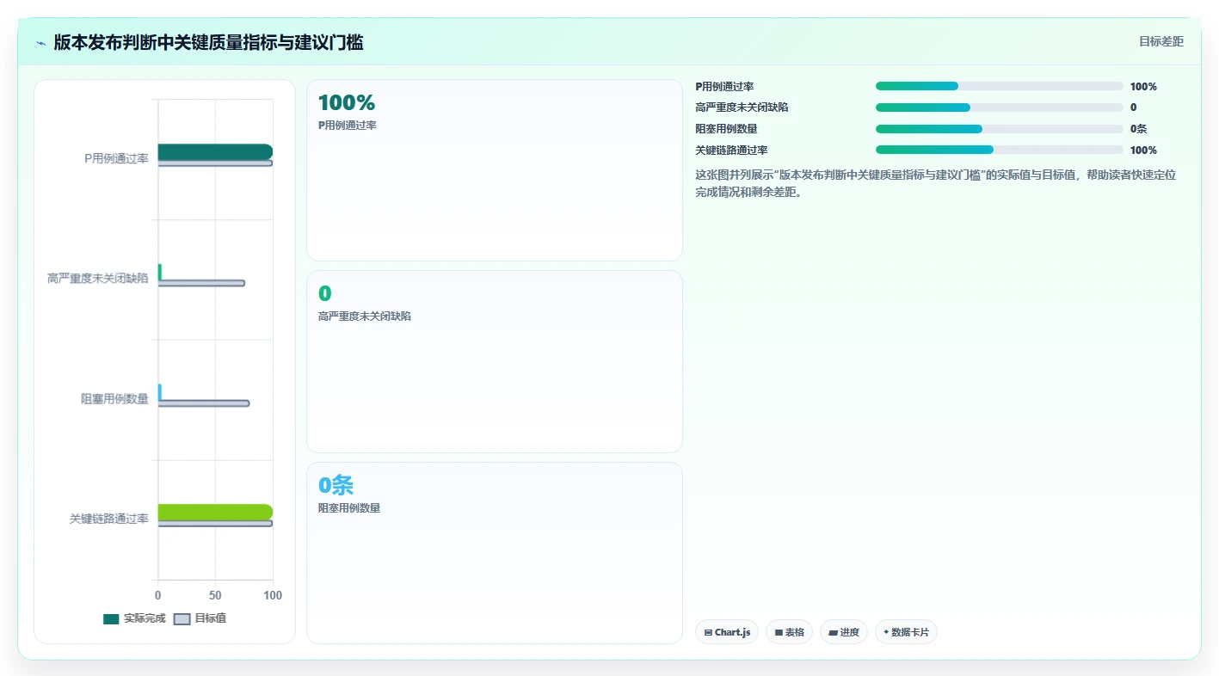Screen dimensions: 1219x676
Task: Click the 关键链路通过率 chart axis label
Action: (109, 519)
